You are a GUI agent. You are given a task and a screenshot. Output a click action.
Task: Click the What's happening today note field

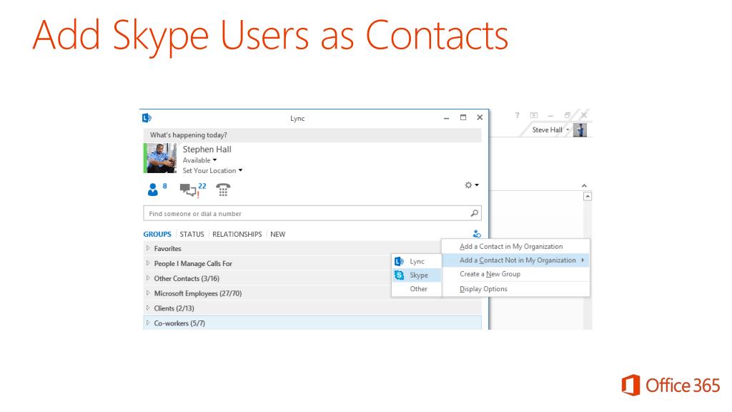click(312, 135)
